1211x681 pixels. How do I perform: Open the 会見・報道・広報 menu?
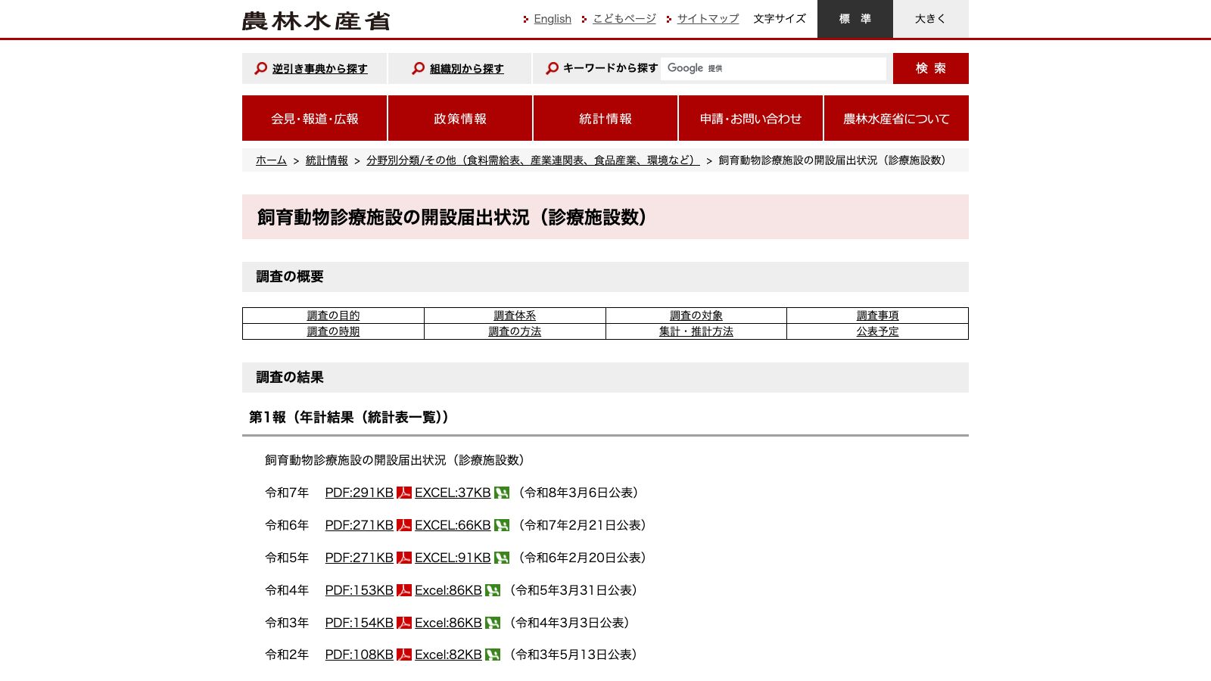pos(315,118)
